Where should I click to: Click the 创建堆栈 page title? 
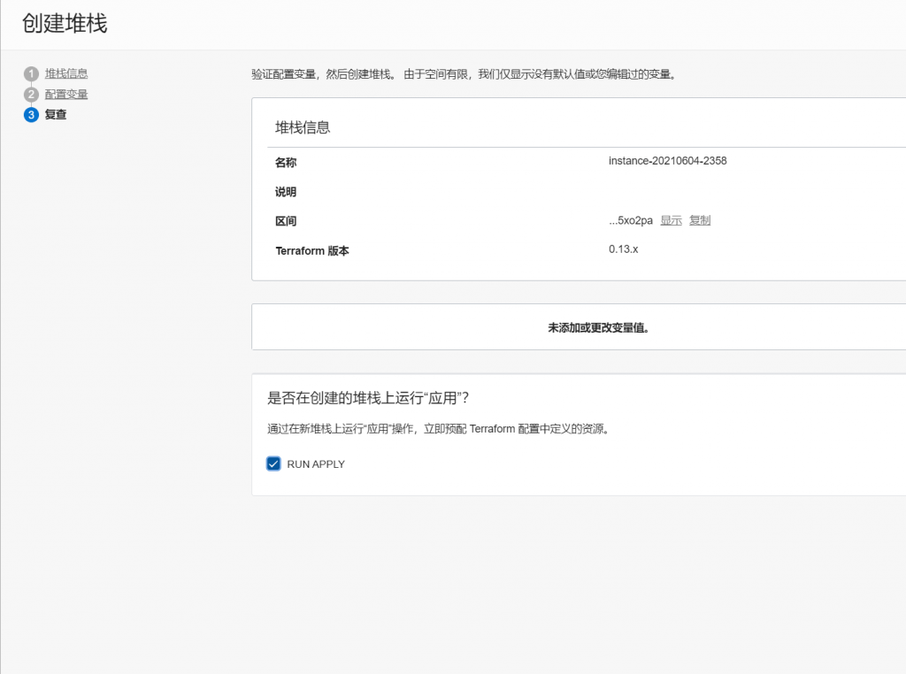coord(65,23)
